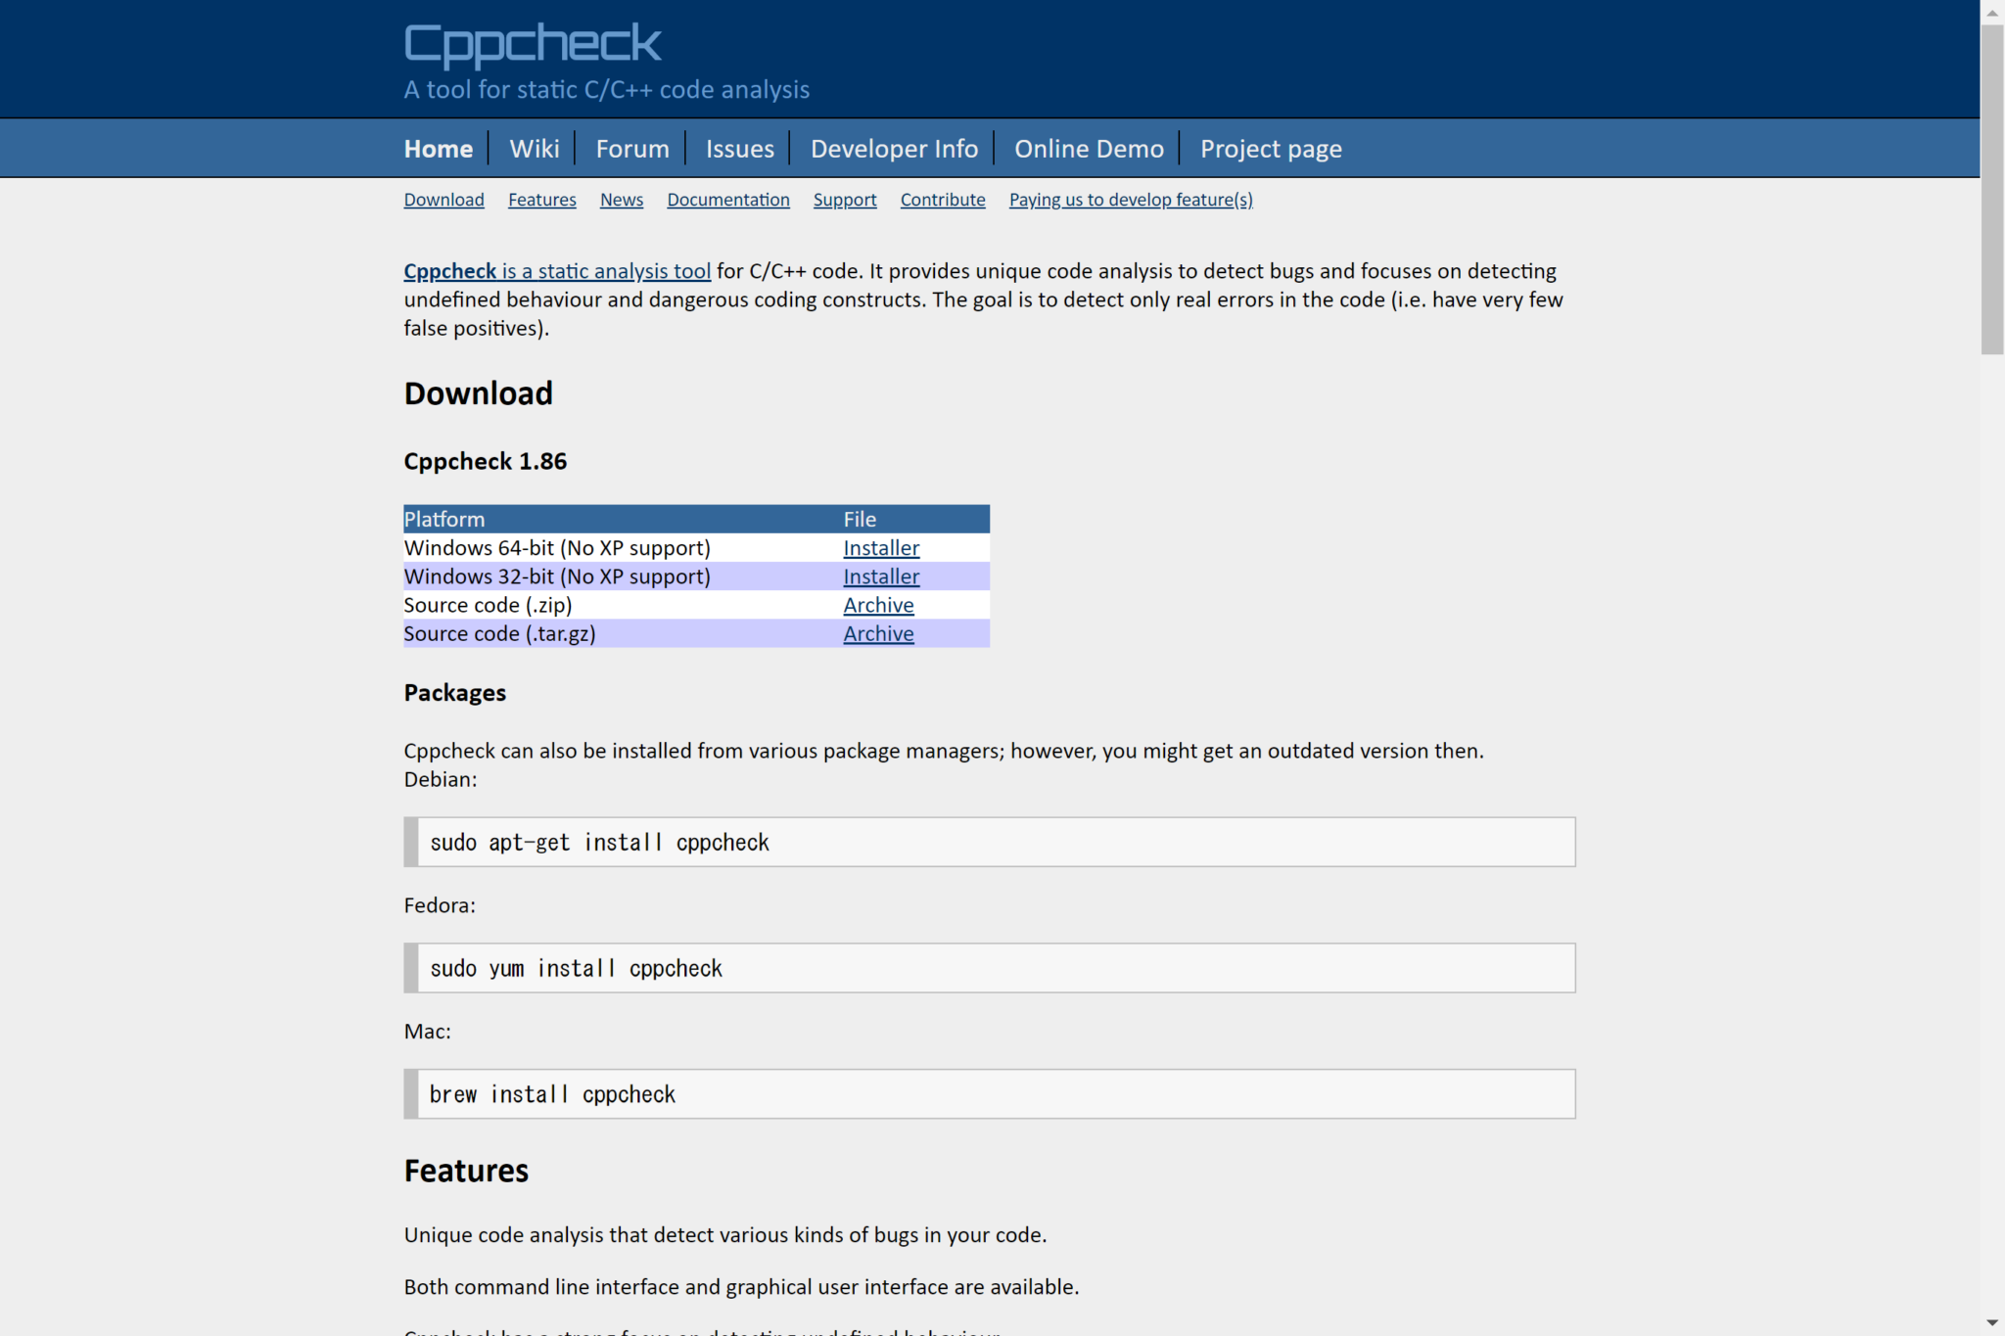Screen dimensions: 2005x1336
Task: Open the Documentation link
Action: 727,199
